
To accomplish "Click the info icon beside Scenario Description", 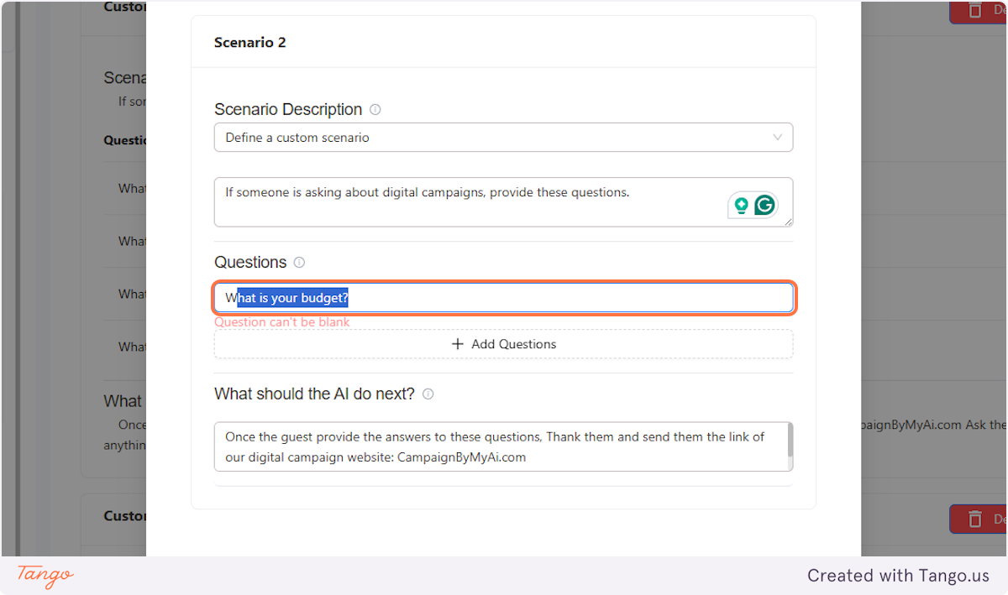I will click(x=375, y=109).
